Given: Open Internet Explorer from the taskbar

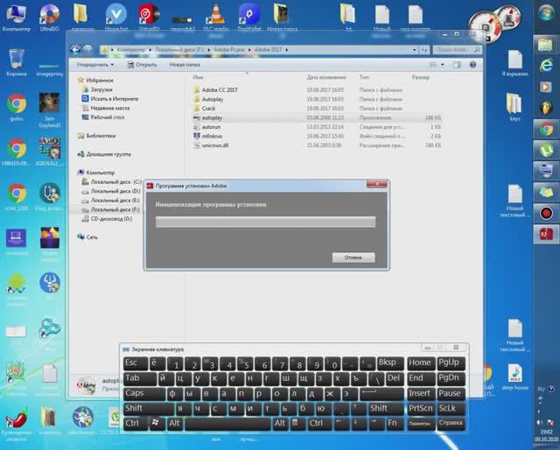Looking at the screenshot, I should (546, 66).
